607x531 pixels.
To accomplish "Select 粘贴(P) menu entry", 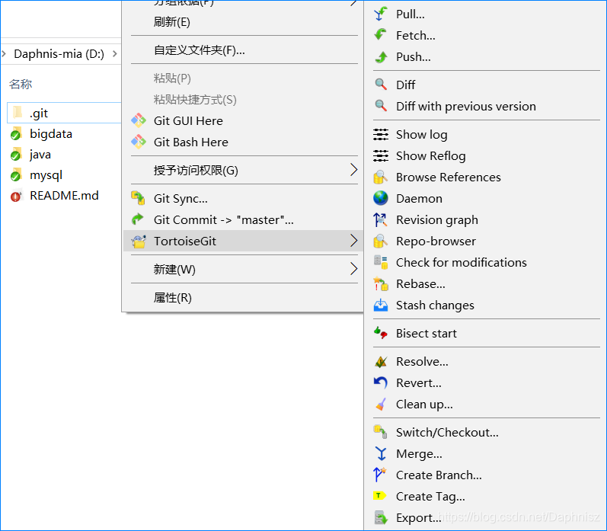I will coord(243,78).
